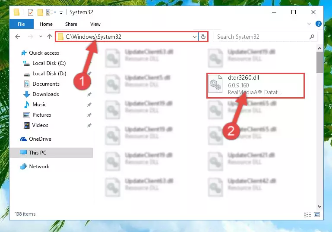Expand the ribbon with the chevron
The width and height of the screenshot is (332, 232).
coord(309,24)
